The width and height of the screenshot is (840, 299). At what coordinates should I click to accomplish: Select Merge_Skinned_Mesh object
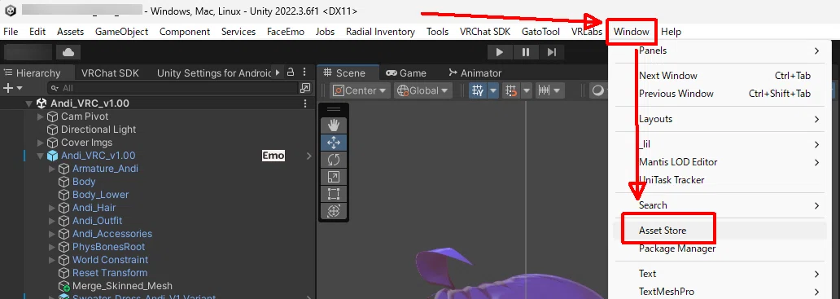pos(122,286)
